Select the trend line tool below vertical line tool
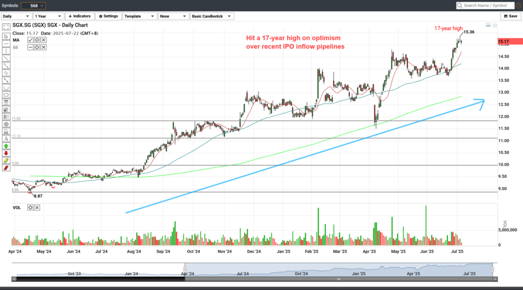Image resolution: width=523 pixels, height=290 pixels. (x=6, y=58)
